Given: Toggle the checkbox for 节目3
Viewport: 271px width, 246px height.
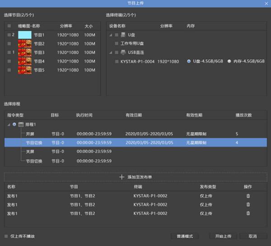Looking at the screenshot, I should click(x=9, y=52).
